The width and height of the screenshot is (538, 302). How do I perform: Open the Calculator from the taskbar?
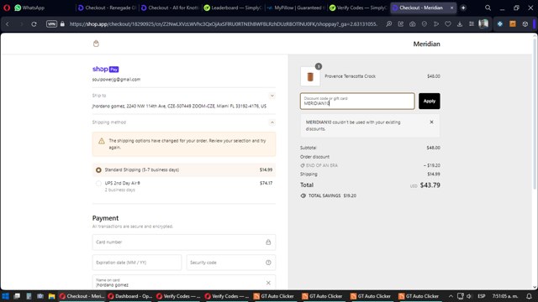coord(29,296)
